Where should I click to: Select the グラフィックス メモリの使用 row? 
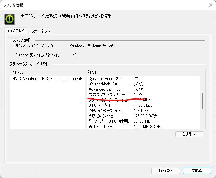click(143, 121)
